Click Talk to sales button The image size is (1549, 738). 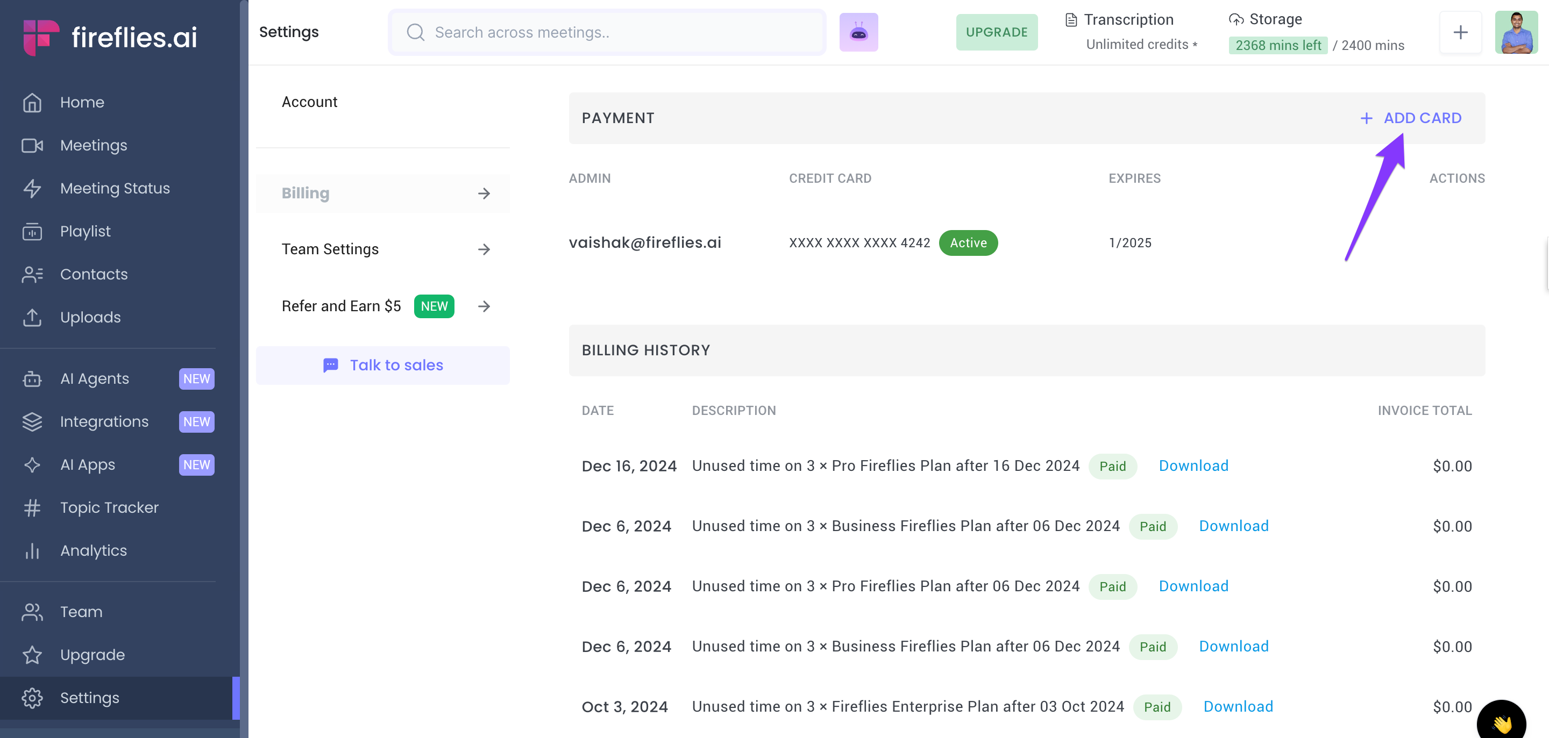tap(382, 365)
